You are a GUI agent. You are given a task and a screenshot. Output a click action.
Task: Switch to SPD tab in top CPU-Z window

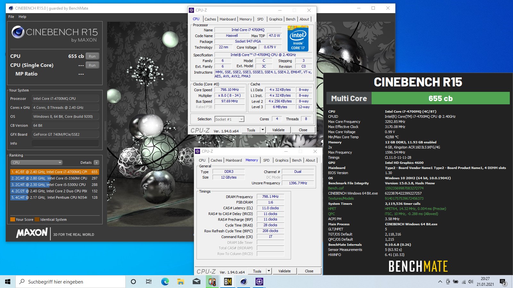[x=260, y=19]
